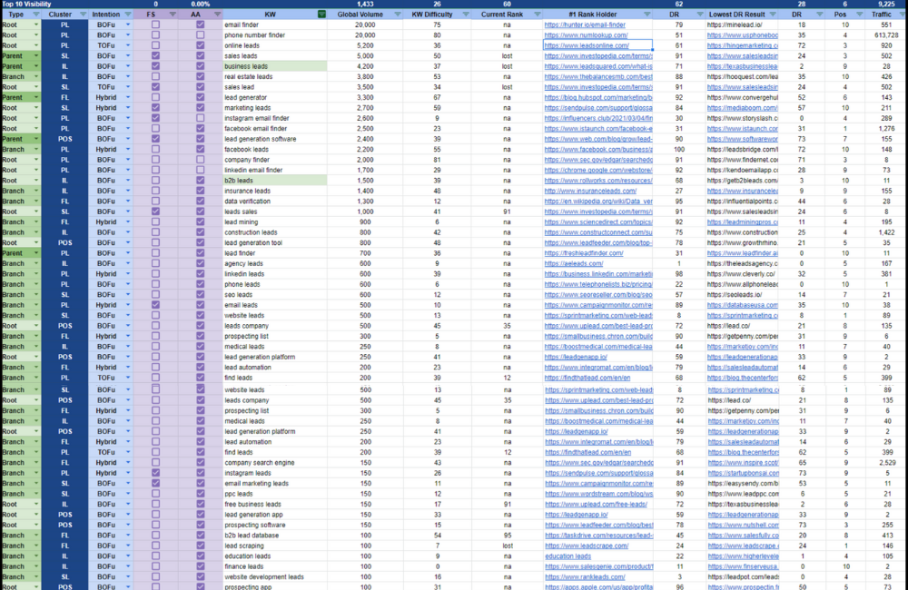Expand Type dropdown for lead scraping row
Screen dimensions: 908x590
[x=36, y=546]
